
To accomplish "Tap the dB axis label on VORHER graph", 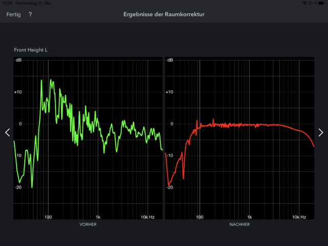I will pyautogui.click(x=18, y=60).
